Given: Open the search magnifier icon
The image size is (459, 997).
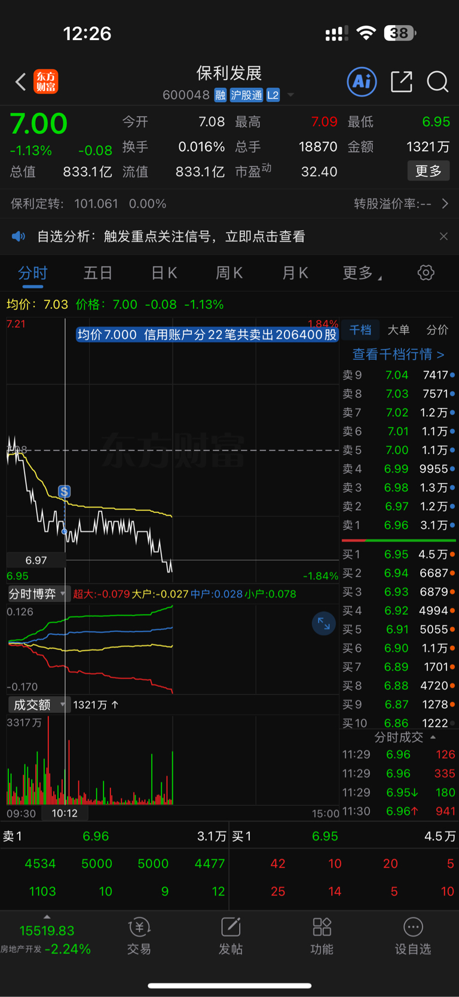Looking at the screenshot, I should pos(437,81).
